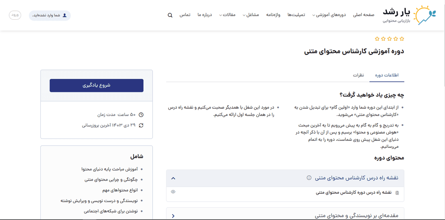Open the مشاغل dropdown menu
Viewport: 445px width, 220px height.
[x=251, y=15]
